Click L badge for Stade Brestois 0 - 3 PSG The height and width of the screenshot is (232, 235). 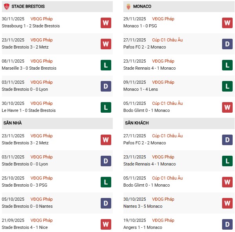(x=106, y=182)
